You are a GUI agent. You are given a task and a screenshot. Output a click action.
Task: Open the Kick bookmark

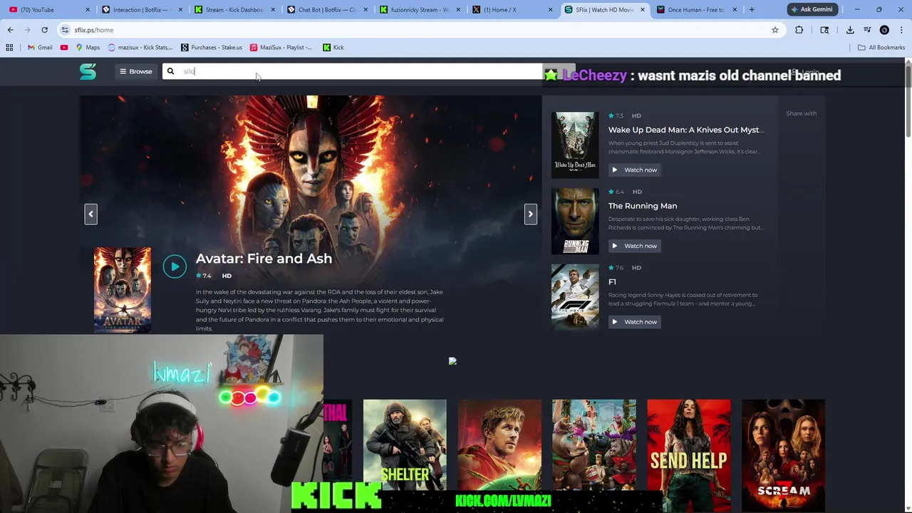point(333,48)
